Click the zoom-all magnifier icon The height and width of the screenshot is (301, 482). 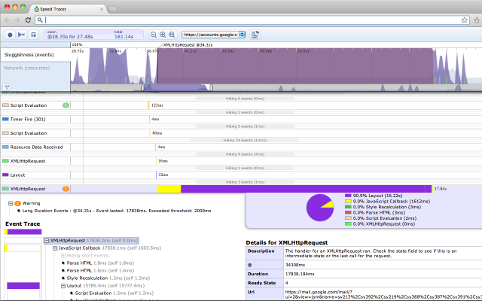(x=172, y=35)
